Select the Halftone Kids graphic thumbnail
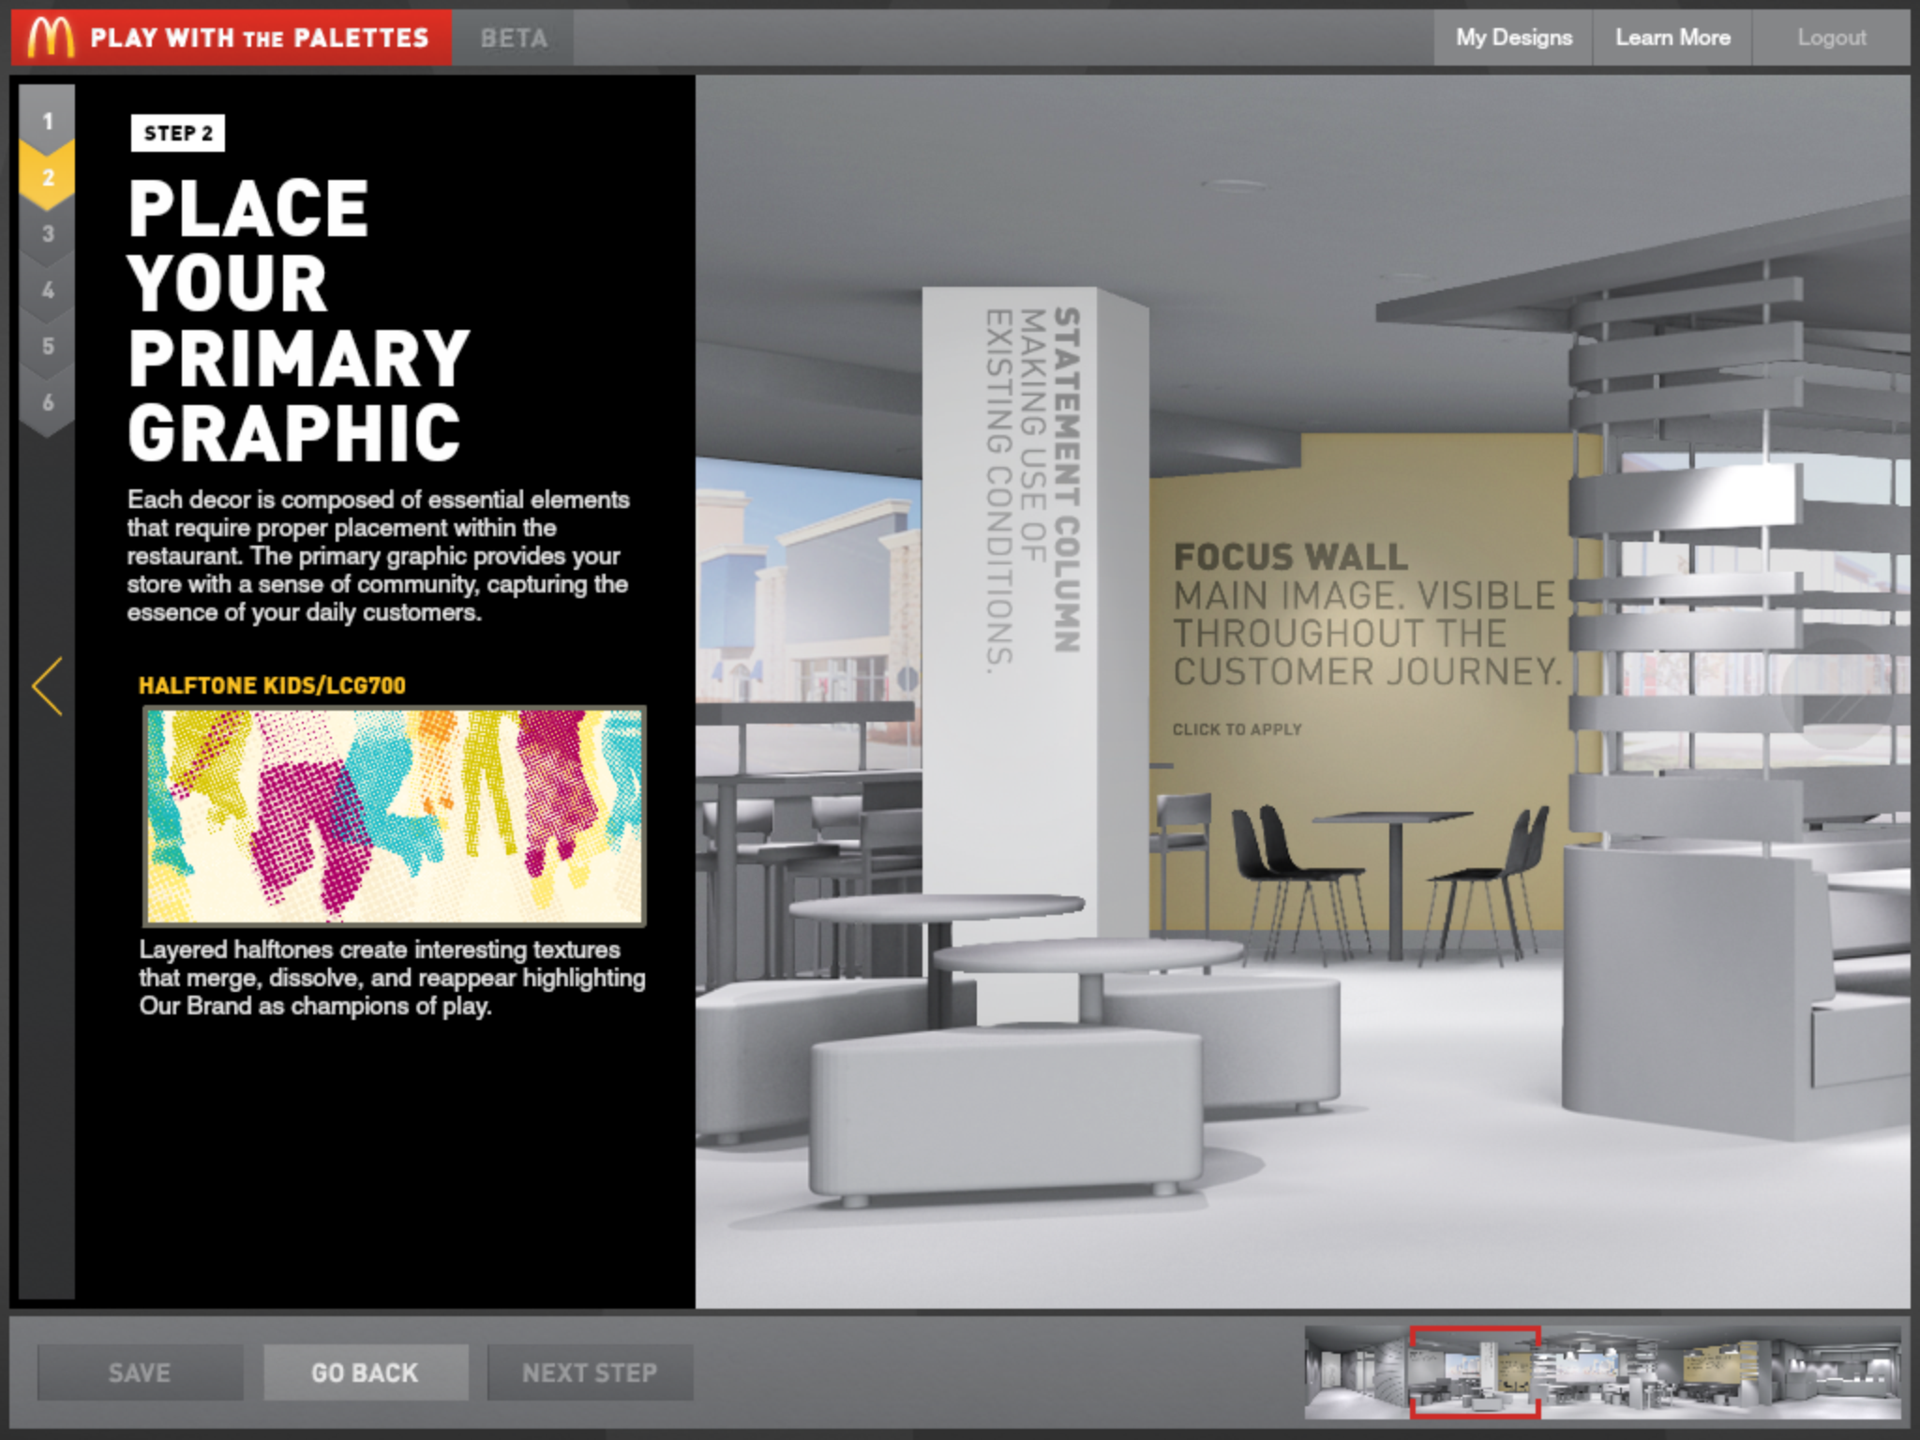 (394, 816)
